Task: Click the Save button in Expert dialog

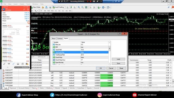Action: point(119,63)
